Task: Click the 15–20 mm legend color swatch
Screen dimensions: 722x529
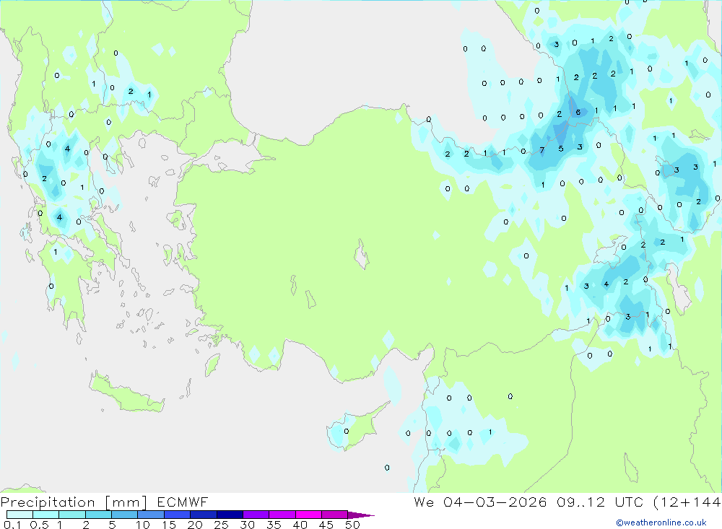Action: (x=178, y=515)
